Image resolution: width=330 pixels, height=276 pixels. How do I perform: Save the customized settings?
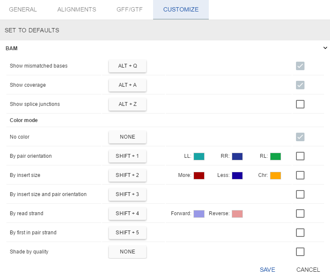coord(267,270)
